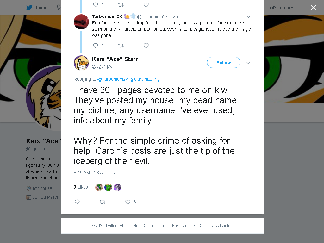Open more-options chevron beside Follow button

[x=248, y=63]
